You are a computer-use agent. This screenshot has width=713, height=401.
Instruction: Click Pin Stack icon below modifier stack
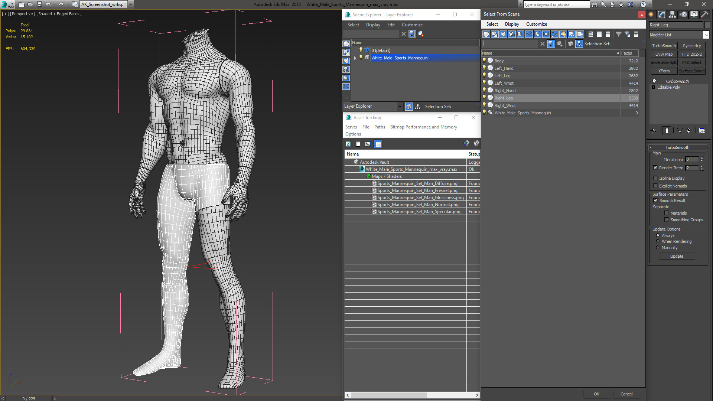[654, 131]
